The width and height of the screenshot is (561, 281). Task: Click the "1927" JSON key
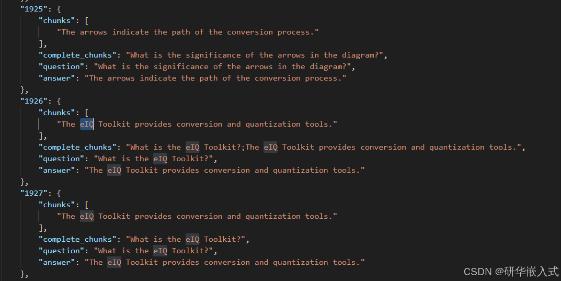[x=34, y=193]
